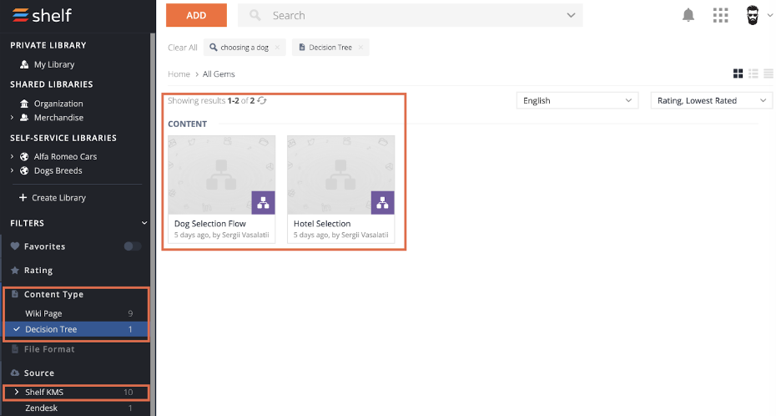Select the Zendesk source filter
This screenshot has width=776, height=416.
[x=76, y=408]
